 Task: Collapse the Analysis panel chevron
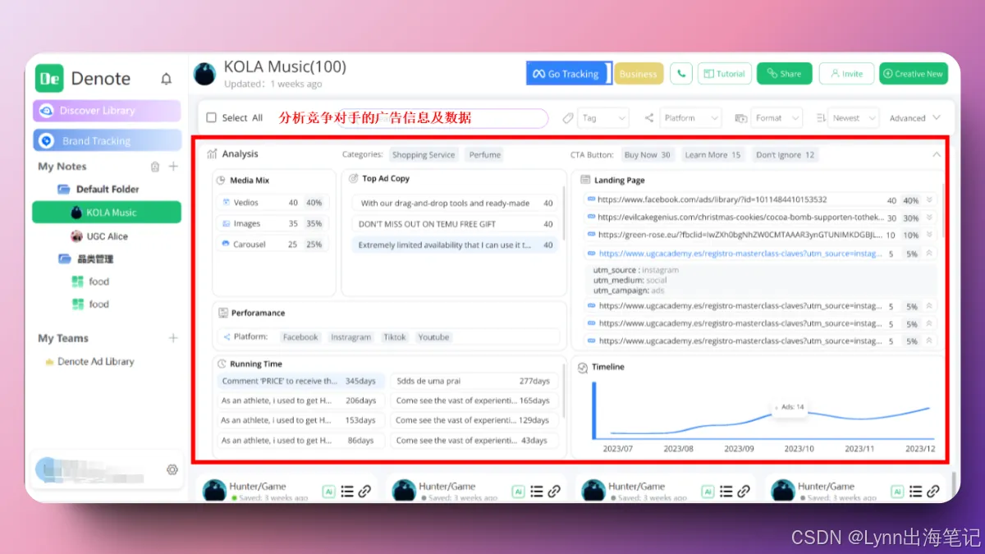click(x=937, y=154)
